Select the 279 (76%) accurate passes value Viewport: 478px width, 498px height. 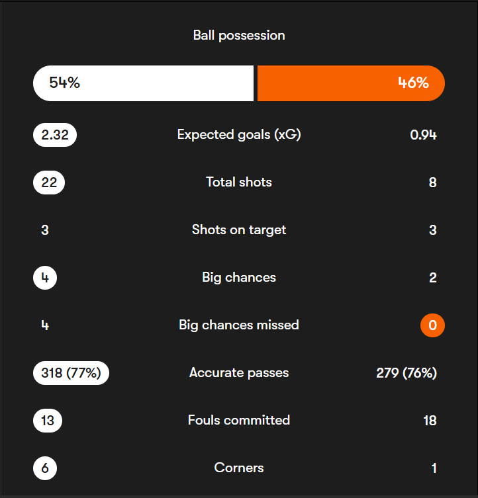point(406,373)
